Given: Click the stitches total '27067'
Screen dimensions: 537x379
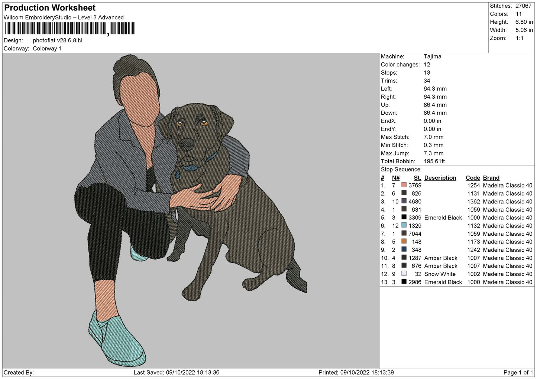Looking at the screenshot, I should 523,6.
